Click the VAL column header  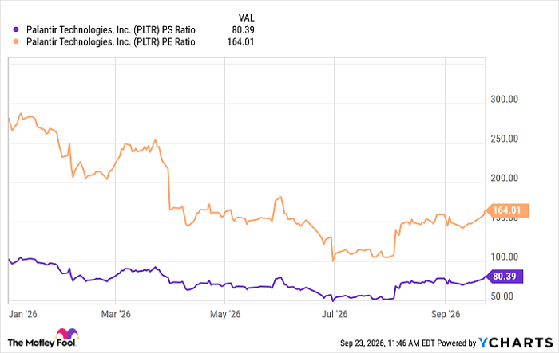[x=246, y=18]
